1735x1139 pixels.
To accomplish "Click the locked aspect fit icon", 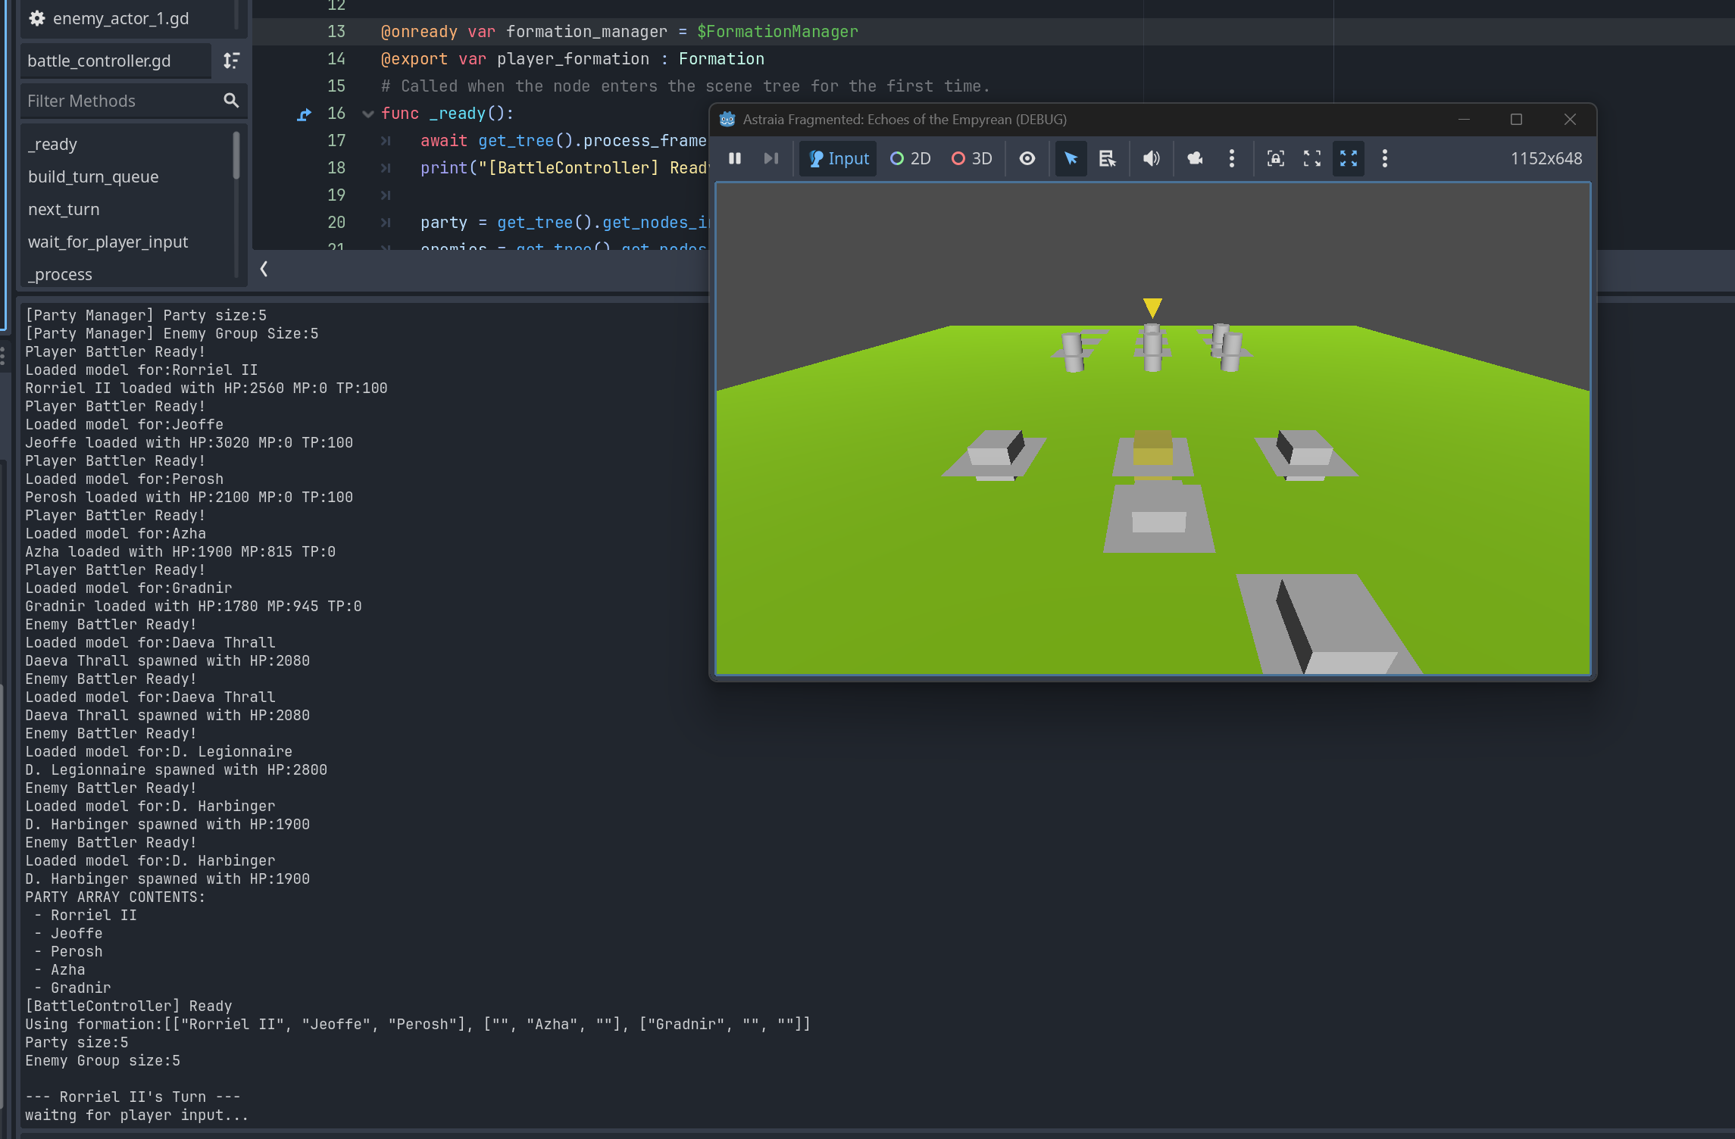I will coord(1275,158).
